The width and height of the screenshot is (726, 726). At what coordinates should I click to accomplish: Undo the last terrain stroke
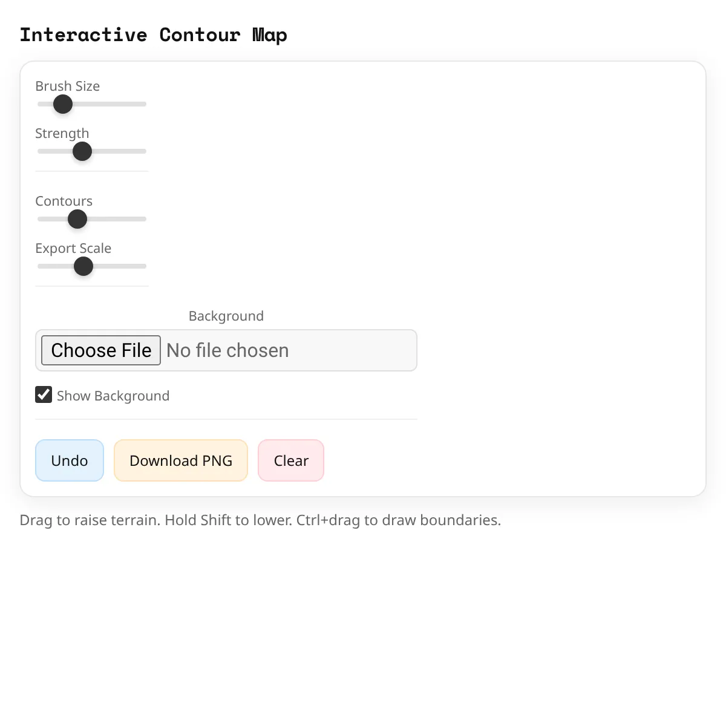[70, 461]
